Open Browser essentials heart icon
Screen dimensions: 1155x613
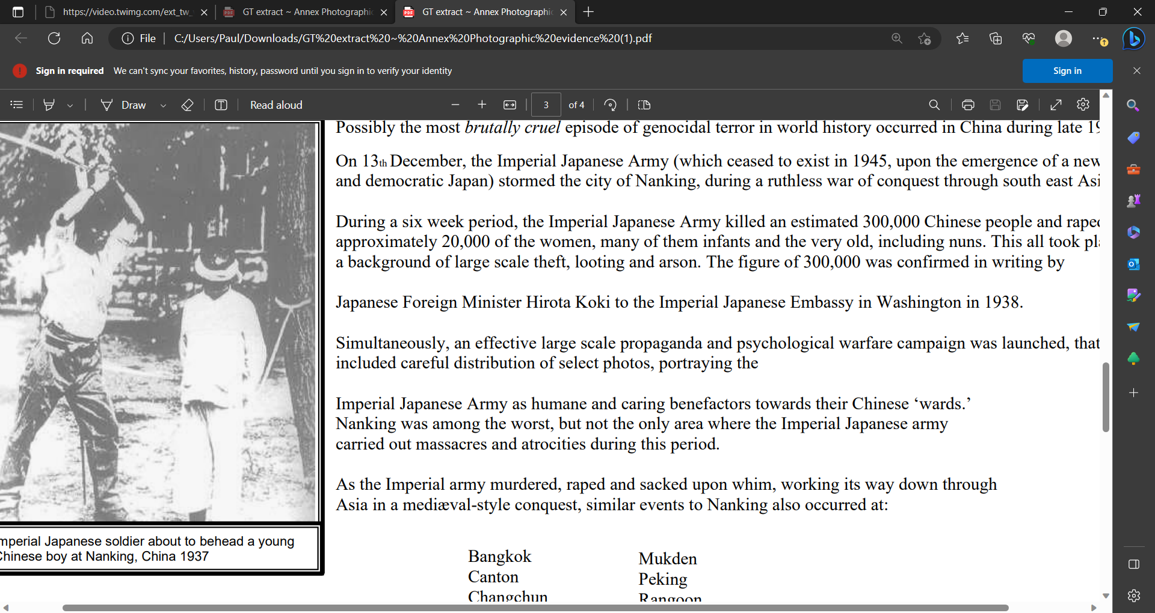coord(1029,38)
